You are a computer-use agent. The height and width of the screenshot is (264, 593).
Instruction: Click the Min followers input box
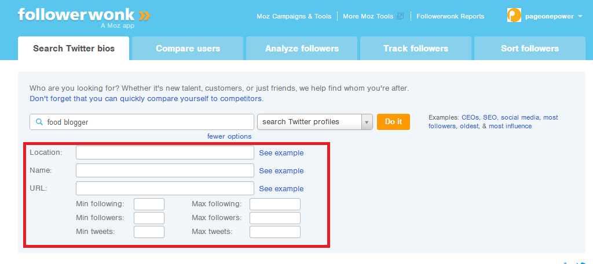click(x=149, y=218)
